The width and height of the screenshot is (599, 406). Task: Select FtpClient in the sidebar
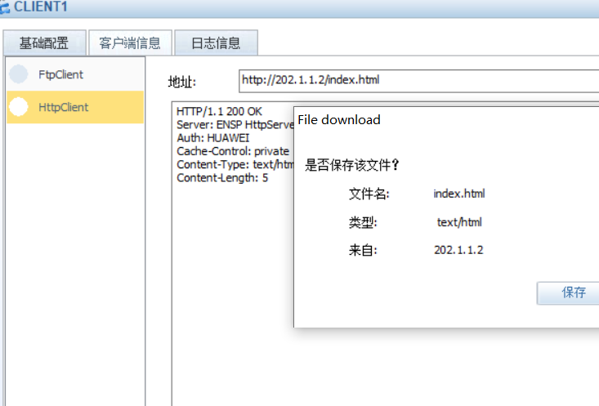75,74
